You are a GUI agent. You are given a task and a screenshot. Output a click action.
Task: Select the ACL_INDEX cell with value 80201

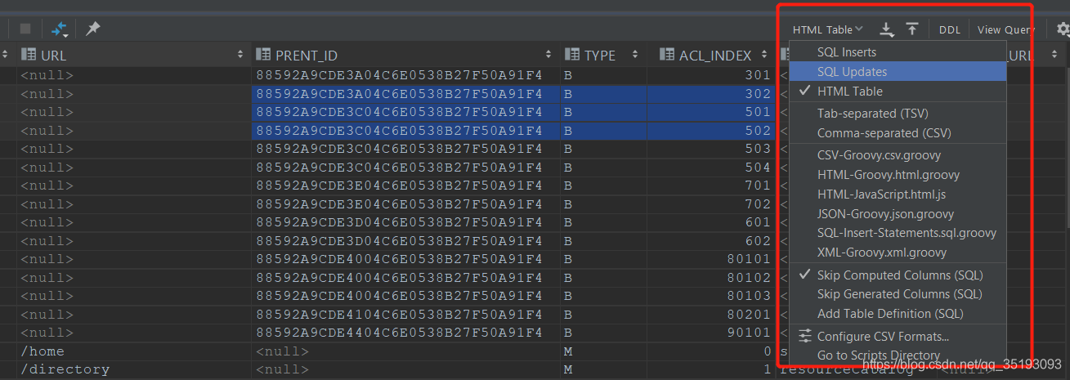pos(711,314)
